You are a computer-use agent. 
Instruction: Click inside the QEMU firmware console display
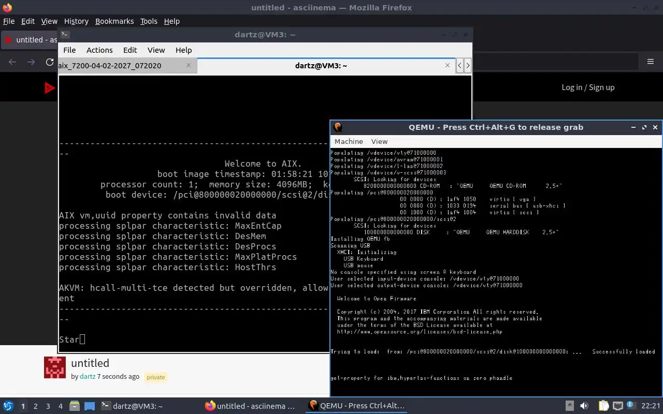pyautogui.click(x=496, y=272)
